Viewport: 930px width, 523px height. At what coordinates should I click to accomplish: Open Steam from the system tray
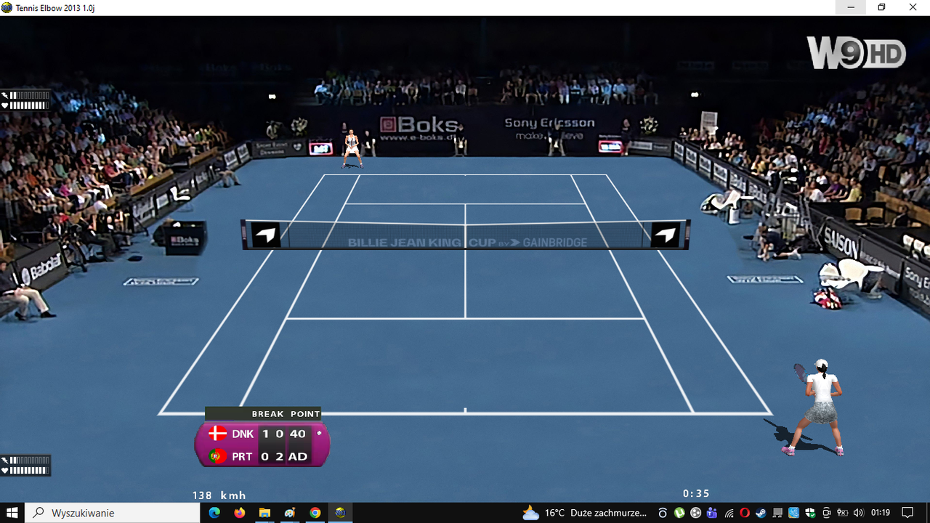pos(761,513)
